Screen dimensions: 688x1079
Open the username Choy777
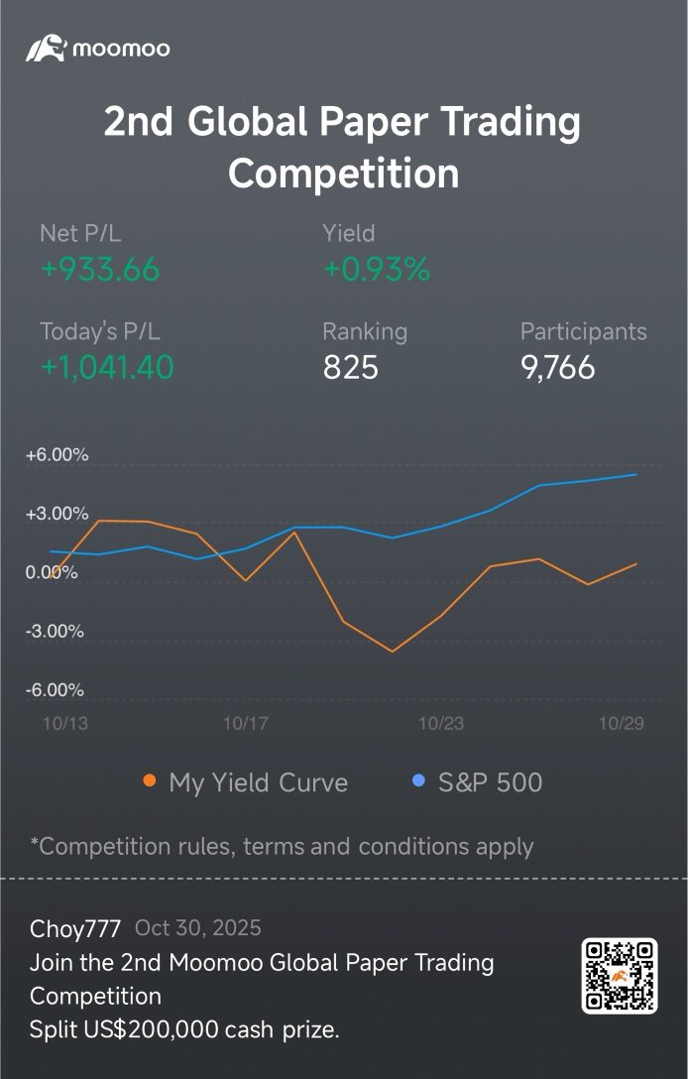click(x=75, y=928)
